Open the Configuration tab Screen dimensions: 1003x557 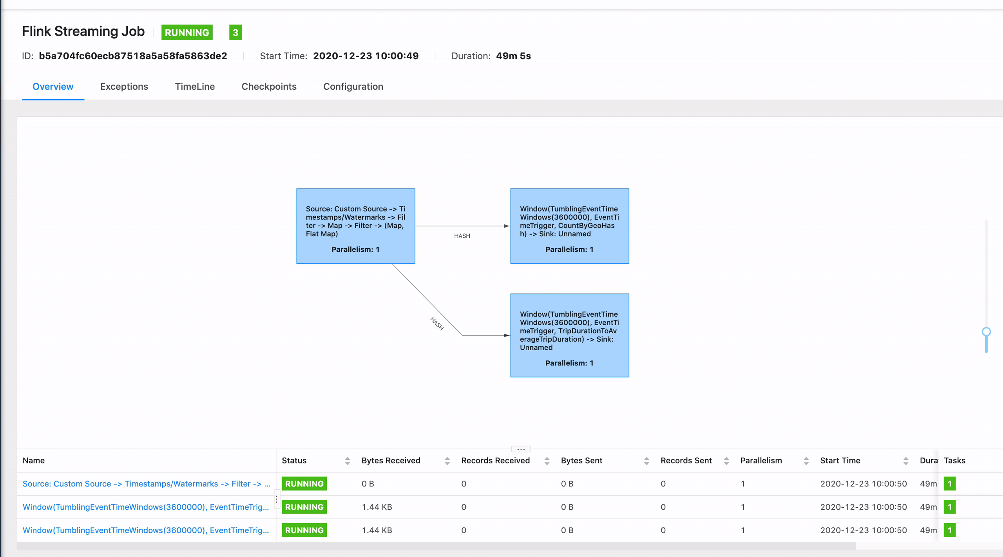click(353, 87)
